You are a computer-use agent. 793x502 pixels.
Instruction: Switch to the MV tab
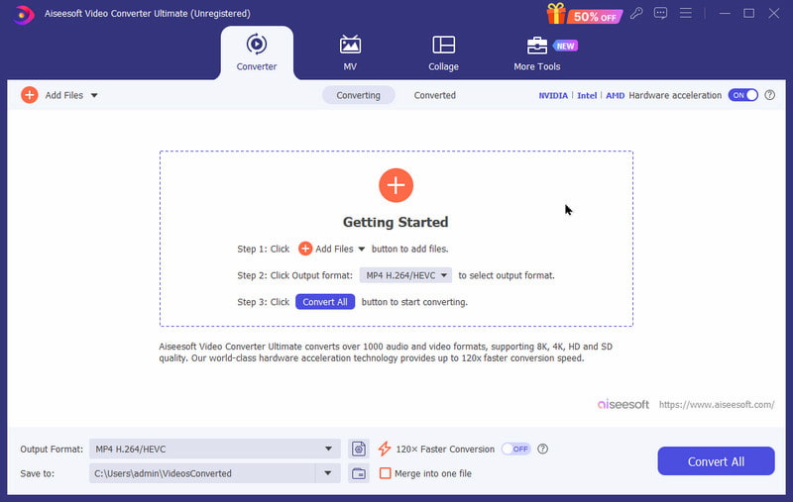coord(350,52)
